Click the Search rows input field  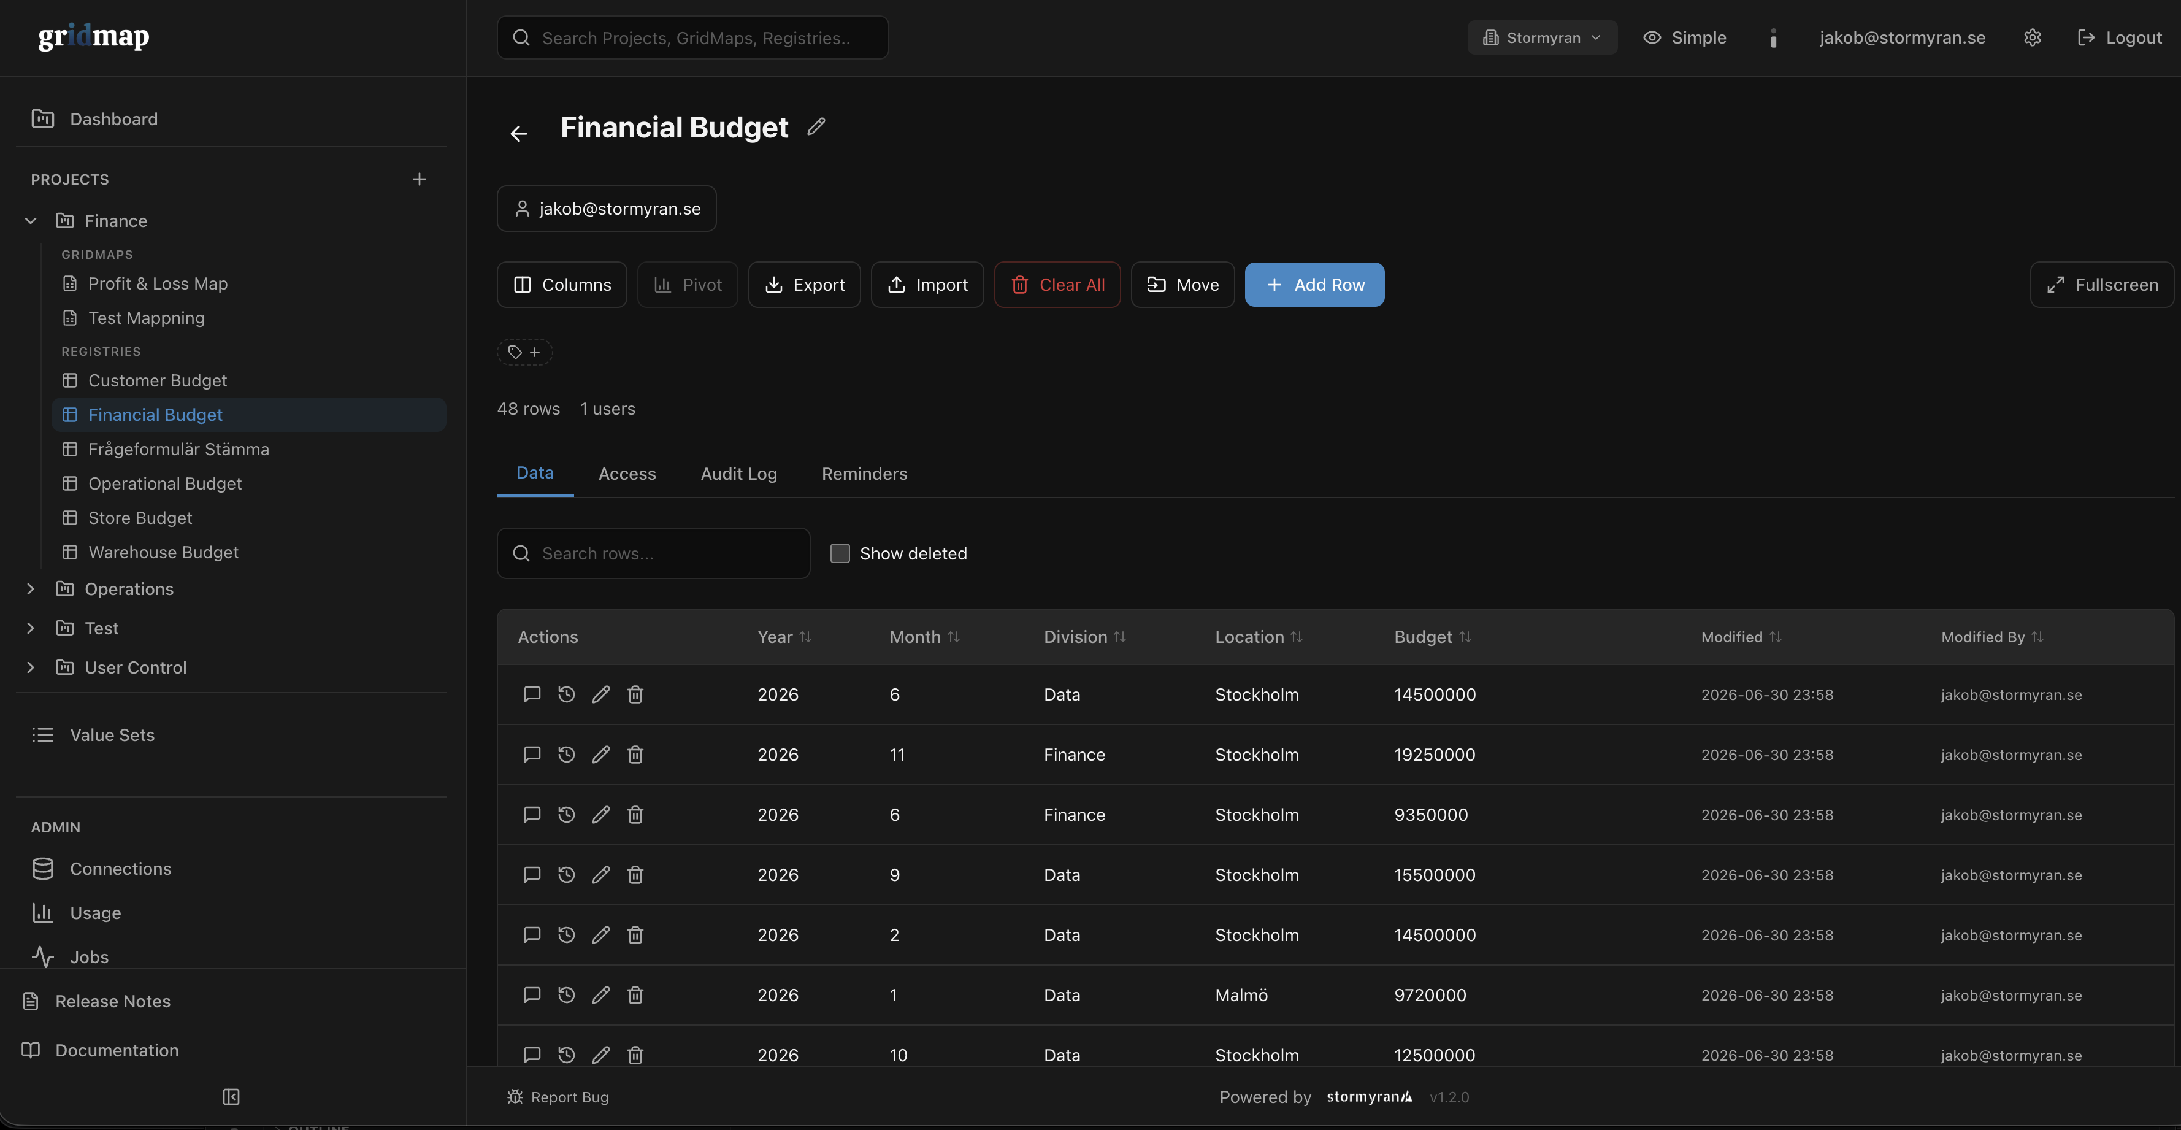coord(654,553)
